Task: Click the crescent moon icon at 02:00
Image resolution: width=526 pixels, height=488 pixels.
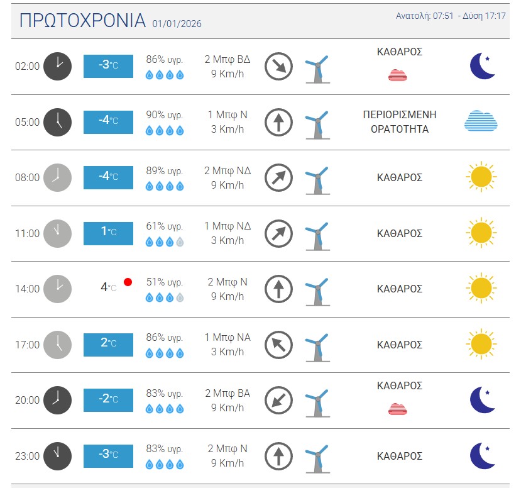Action: point(482,66)
